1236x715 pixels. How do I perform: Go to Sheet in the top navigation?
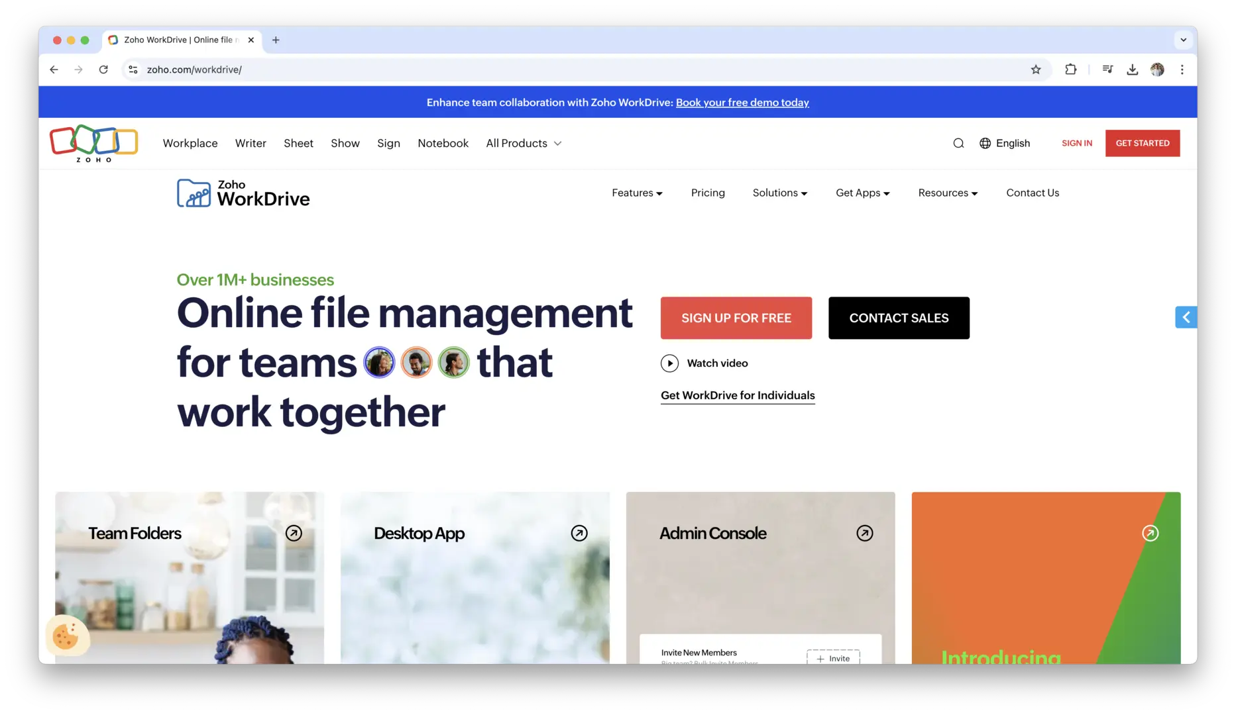click(x=298, y=144)
